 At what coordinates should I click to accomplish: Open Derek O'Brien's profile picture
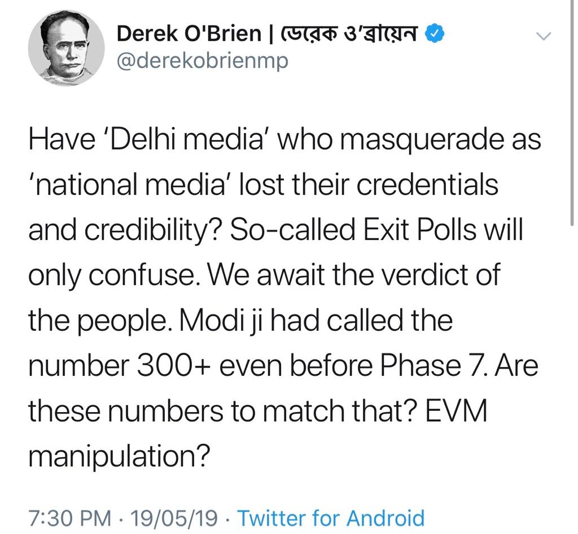click(x=66, y=48)
